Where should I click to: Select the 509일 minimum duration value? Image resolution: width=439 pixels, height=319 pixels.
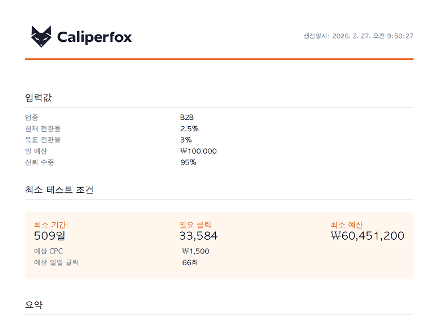click(50, 236)
